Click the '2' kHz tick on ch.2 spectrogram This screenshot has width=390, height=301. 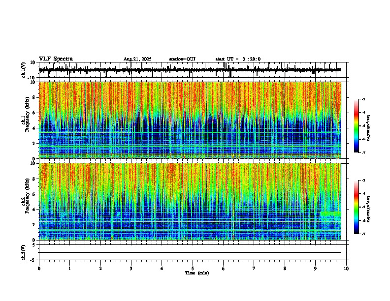34,225
